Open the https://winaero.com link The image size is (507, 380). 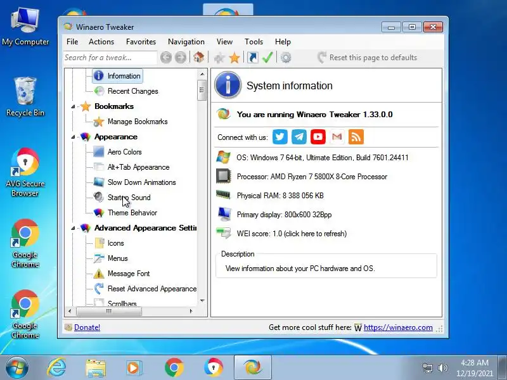[x=398, y=327]
